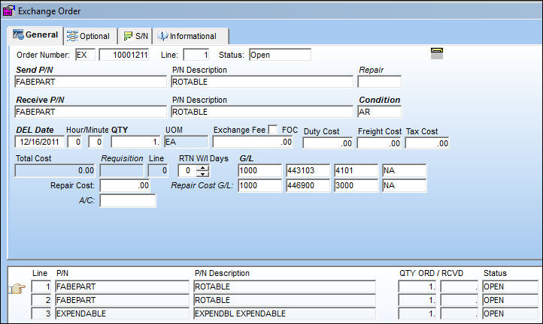Click the S/N tab note icon

pos(128,36)
